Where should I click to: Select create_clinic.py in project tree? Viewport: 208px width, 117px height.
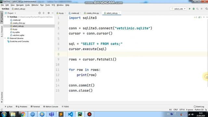[x=19, y=23]
